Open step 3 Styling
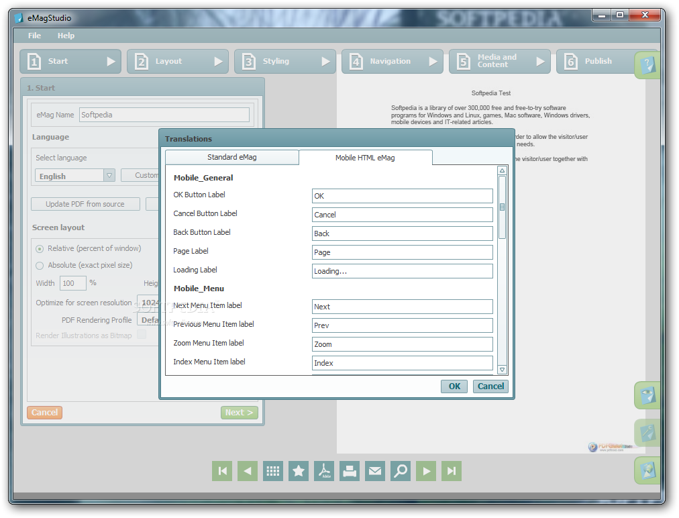Viewport: 679px width, 518px height. pyautogui.click(x=285, y=62)
